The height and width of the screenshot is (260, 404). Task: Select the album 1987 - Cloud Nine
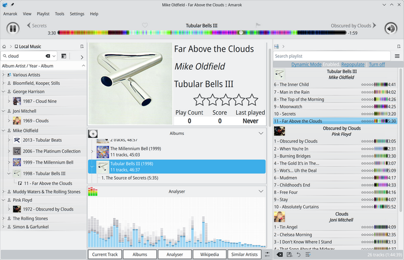click(40, 101)
